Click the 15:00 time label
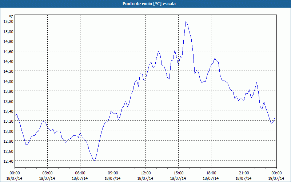The width and height of the screenshot is (291, 182). coord(178,173)
